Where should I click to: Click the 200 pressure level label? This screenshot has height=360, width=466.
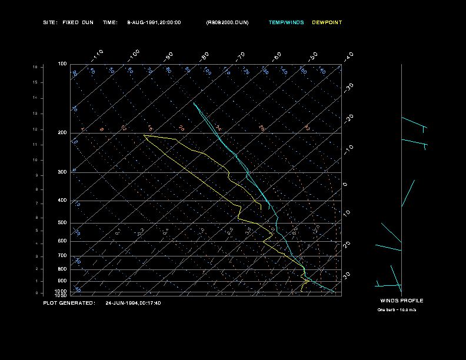[x=62, y=133]
